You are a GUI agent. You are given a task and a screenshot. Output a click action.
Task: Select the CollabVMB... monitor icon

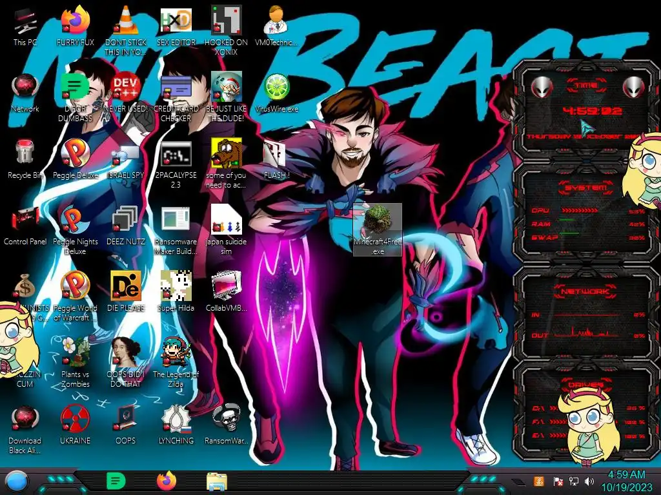[226, 292]
